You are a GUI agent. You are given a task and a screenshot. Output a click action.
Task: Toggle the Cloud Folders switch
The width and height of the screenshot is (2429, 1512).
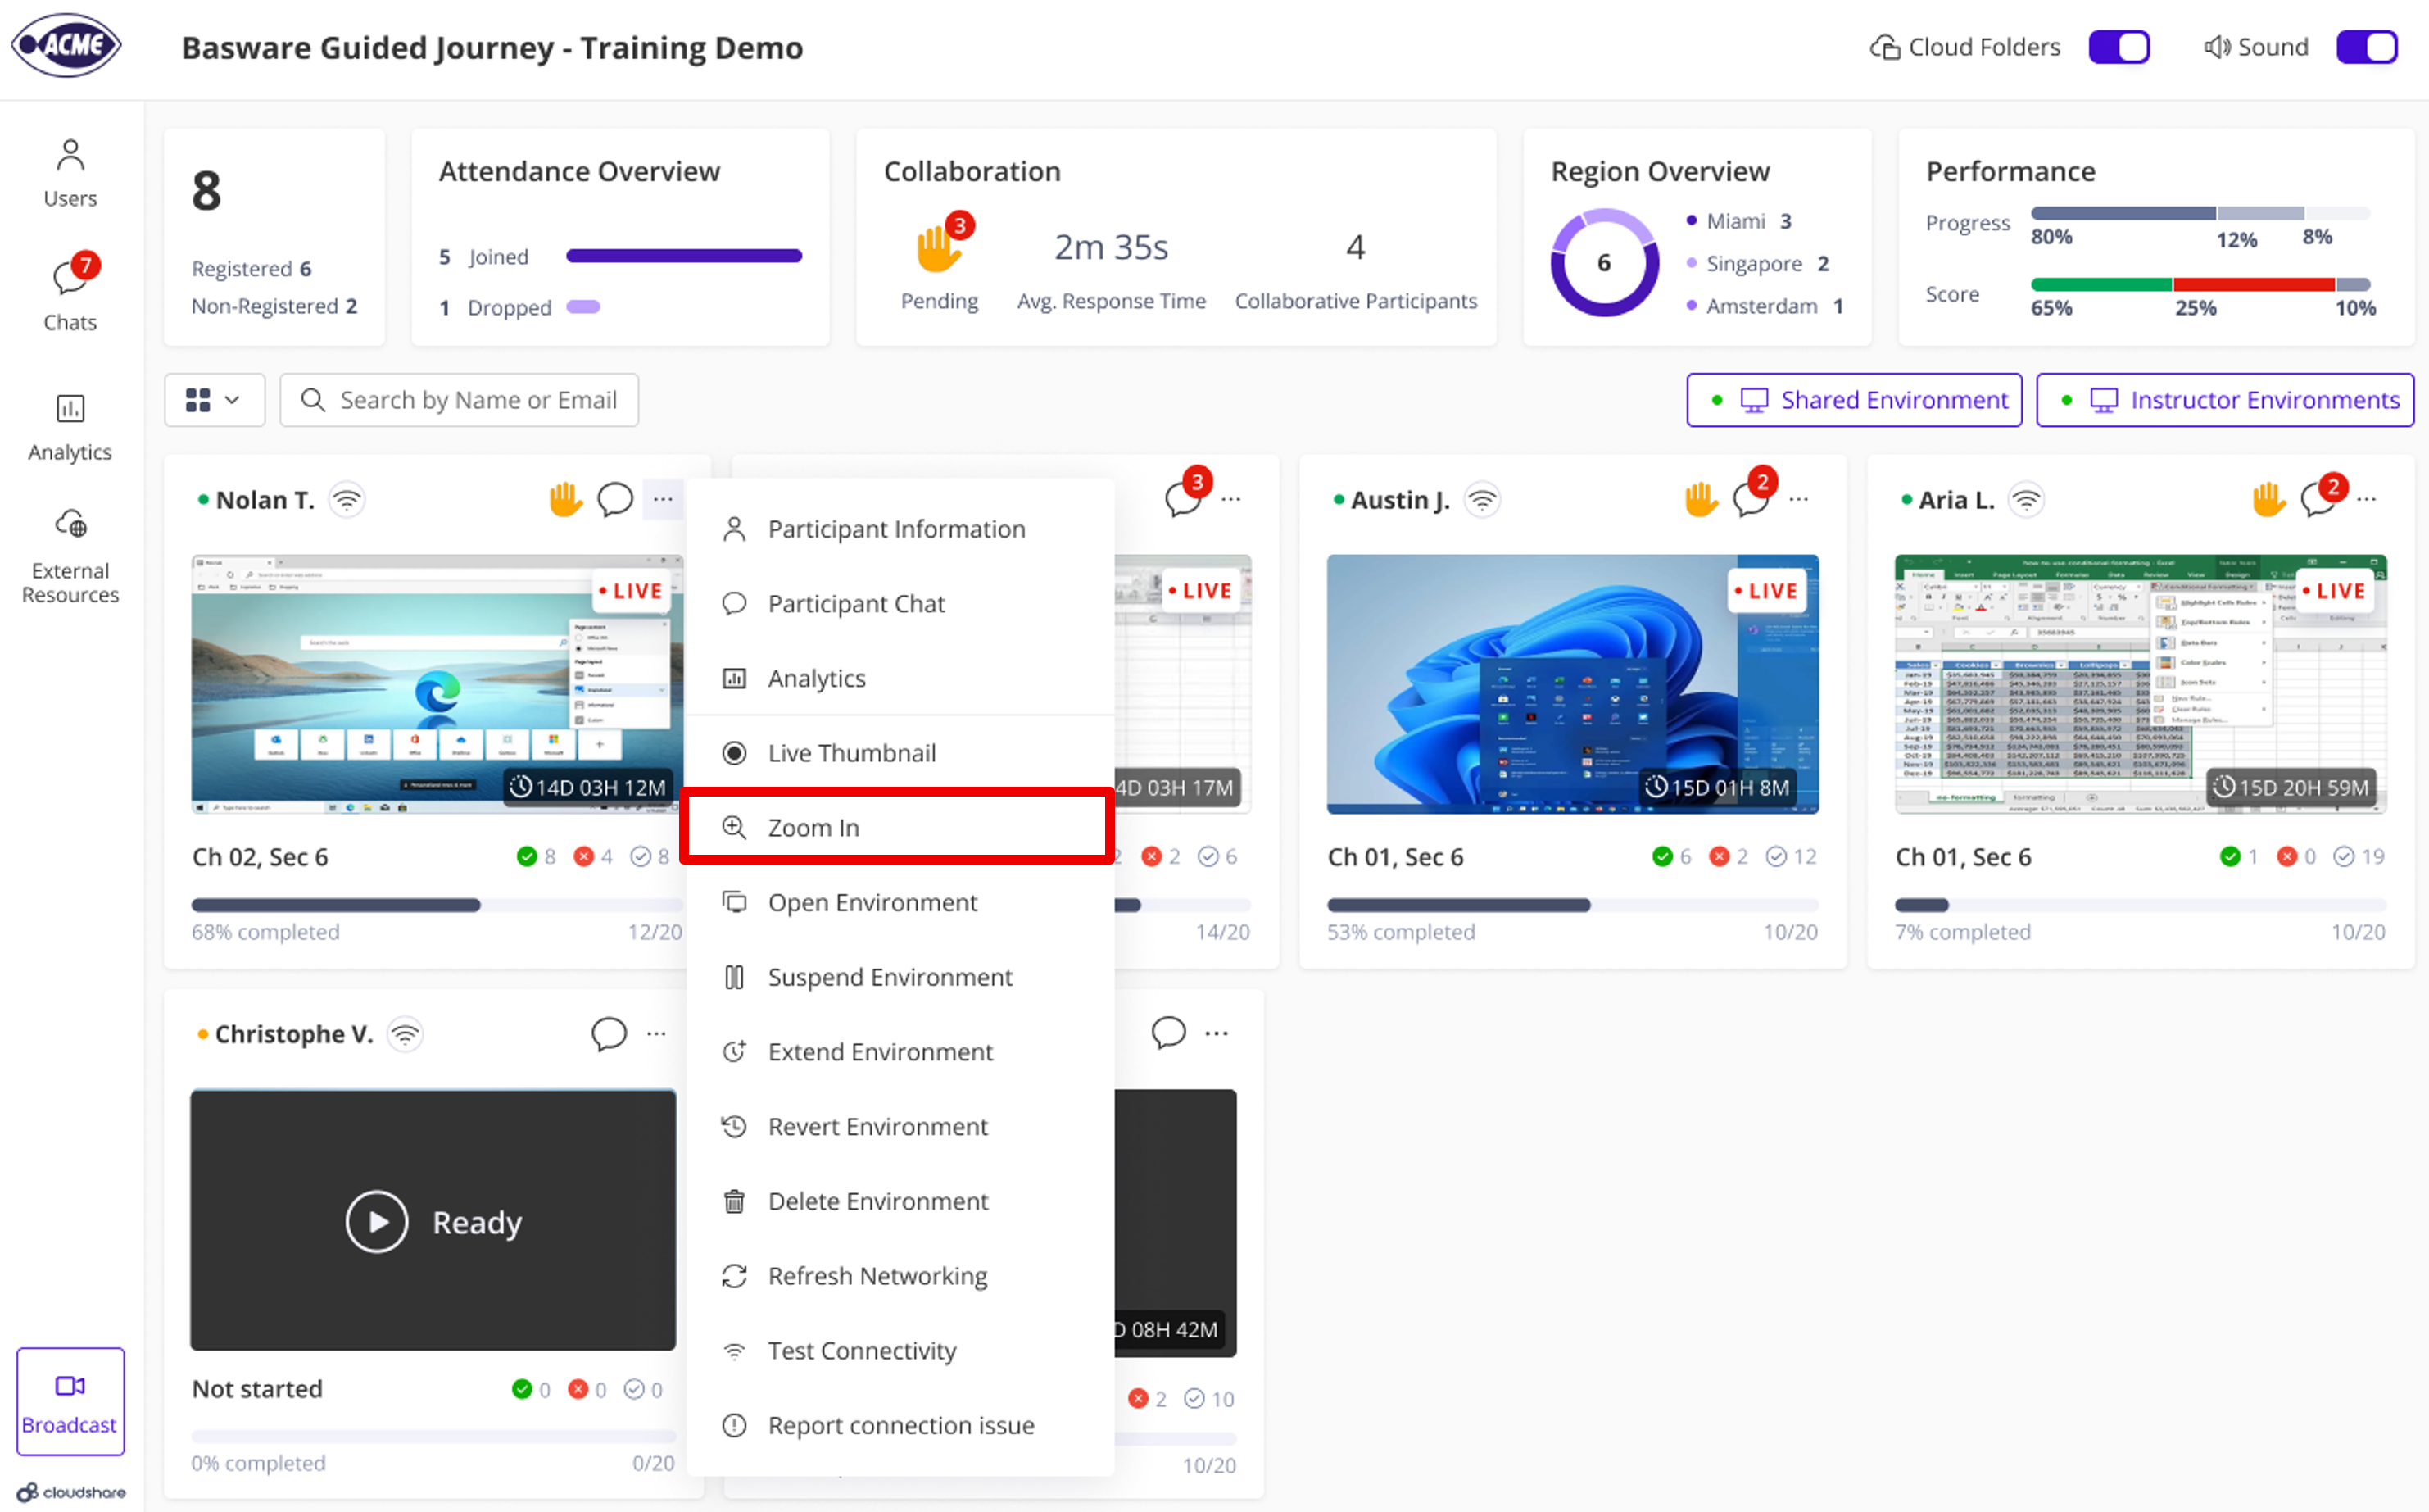(2119, 46)
